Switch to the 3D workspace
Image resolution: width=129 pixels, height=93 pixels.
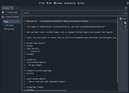coord(49,3)
